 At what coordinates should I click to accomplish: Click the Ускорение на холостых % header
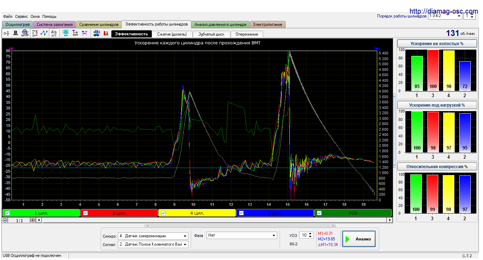[437, 44]
